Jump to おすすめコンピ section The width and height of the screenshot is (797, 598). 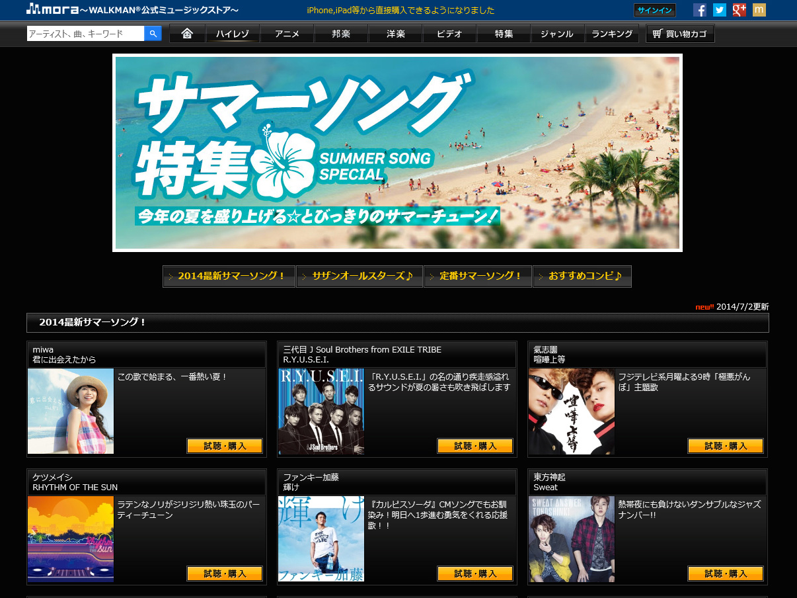click(582, 277)
